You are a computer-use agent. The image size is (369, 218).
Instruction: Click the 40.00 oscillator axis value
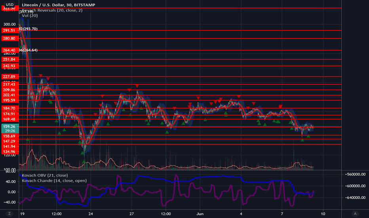11,182
